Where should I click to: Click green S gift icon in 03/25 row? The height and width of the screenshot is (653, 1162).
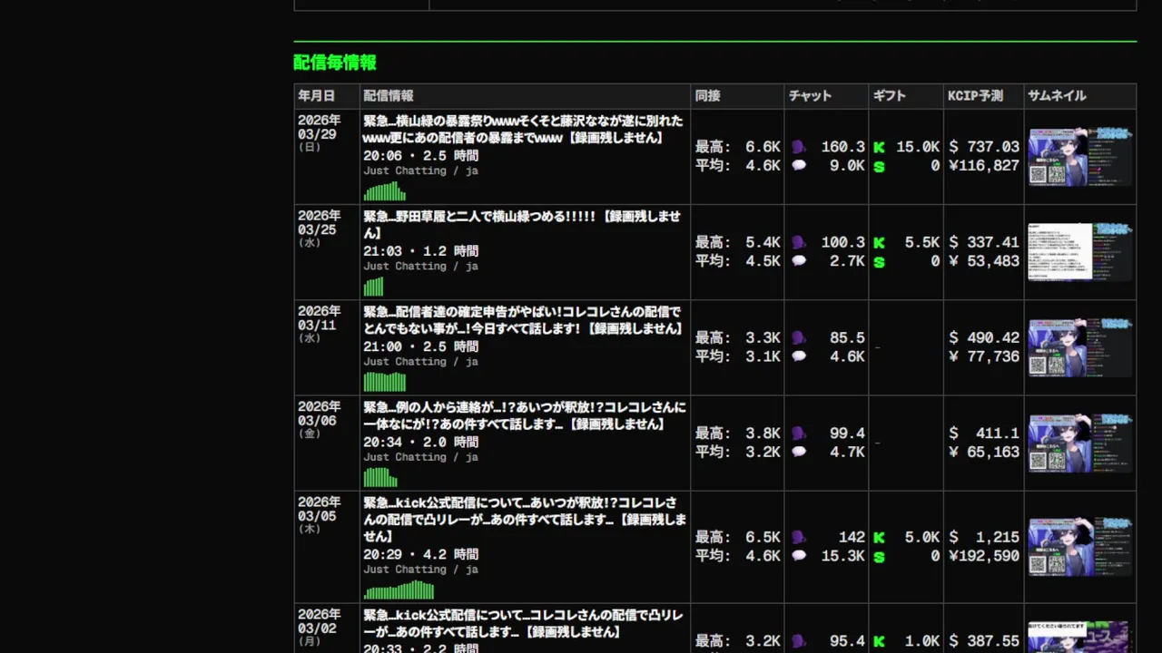click(x=879, y=262)
